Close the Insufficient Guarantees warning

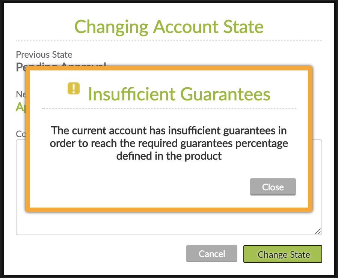(273, 187)
